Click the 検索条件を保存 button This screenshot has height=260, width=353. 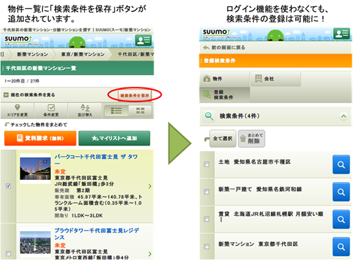[x=134, y=95]
